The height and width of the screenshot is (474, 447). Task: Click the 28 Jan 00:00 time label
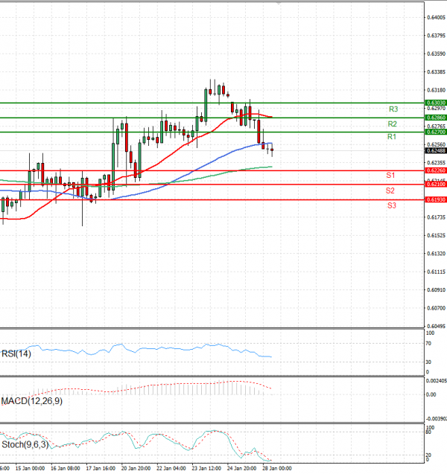tap(277, 468)
